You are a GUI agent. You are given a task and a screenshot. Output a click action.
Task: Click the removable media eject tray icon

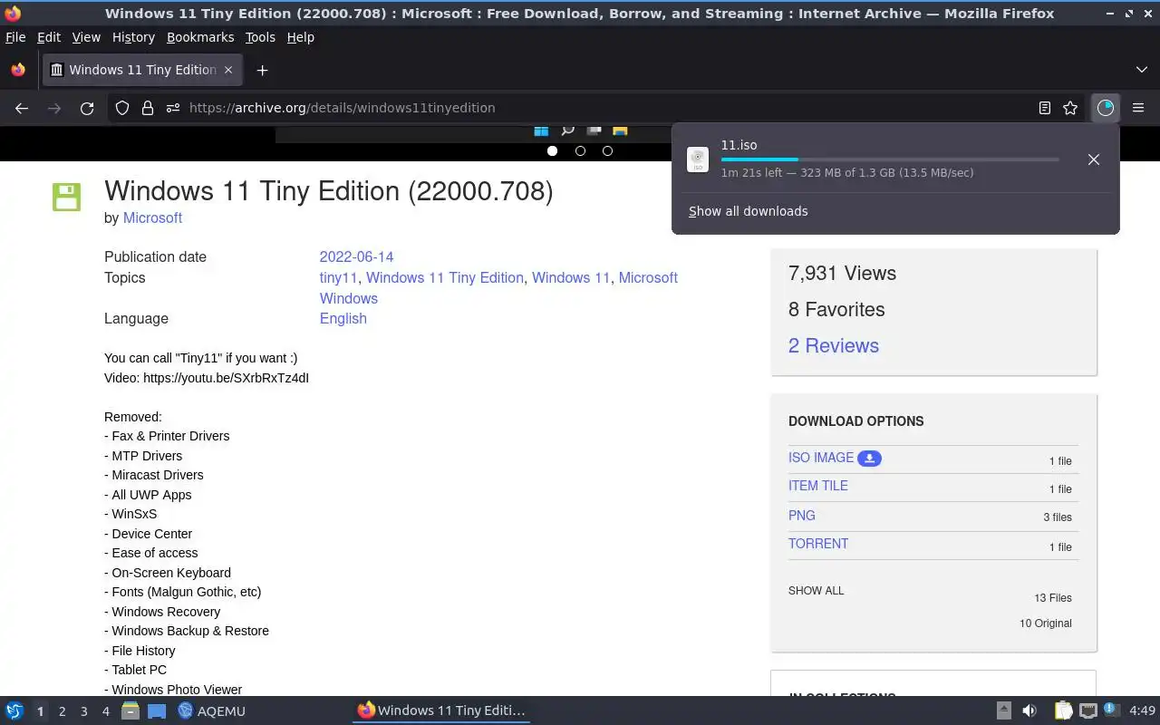(1003, 710)
